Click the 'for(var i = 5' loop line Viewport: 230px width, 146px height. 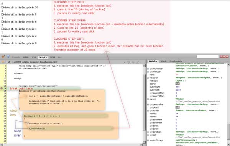[x=42, y=116]
